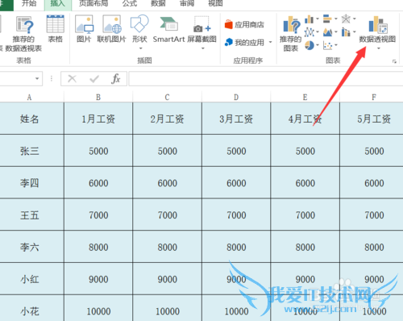Select column C header
This screenshot has width=403, height=321.
tap(167, 97)
